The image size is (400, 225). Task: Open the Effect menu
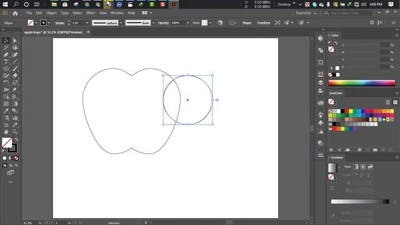(x=90, y=12)
